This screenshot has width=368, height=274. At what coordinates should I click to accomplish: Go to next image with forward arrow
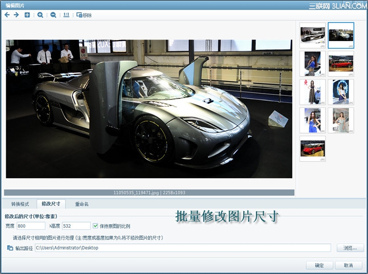[x=16, y=15]
